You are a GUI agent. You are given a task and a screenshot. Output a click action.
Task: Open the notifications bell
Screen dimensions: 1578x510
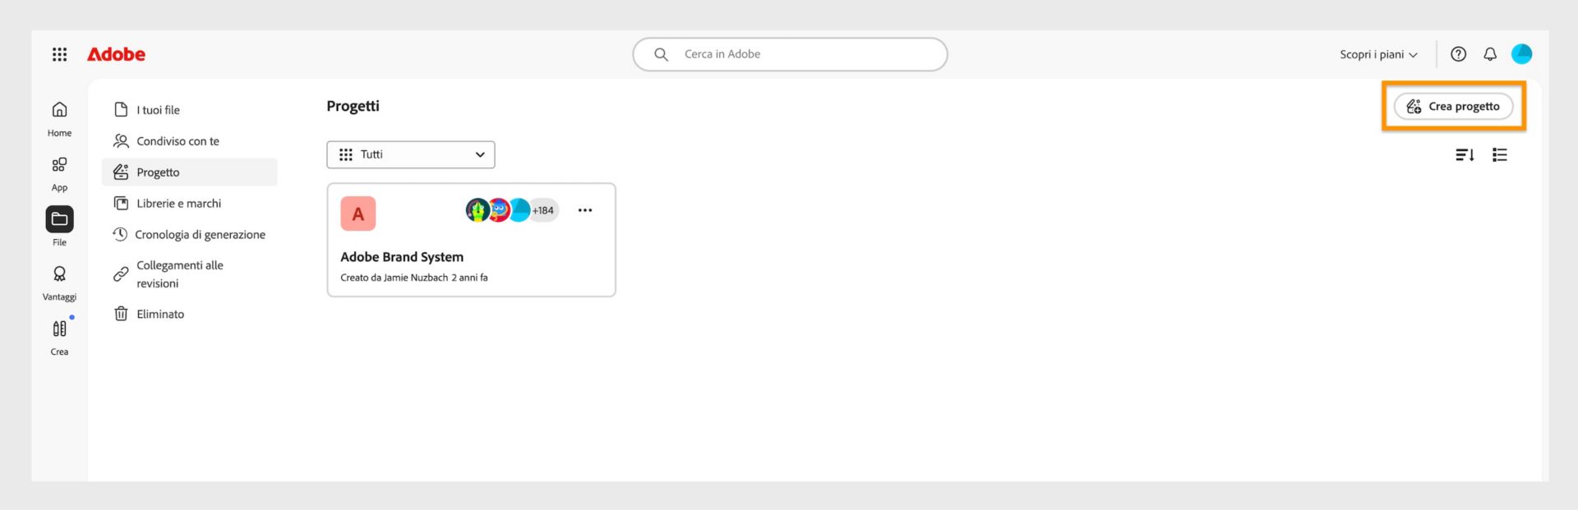(1489, 53)
